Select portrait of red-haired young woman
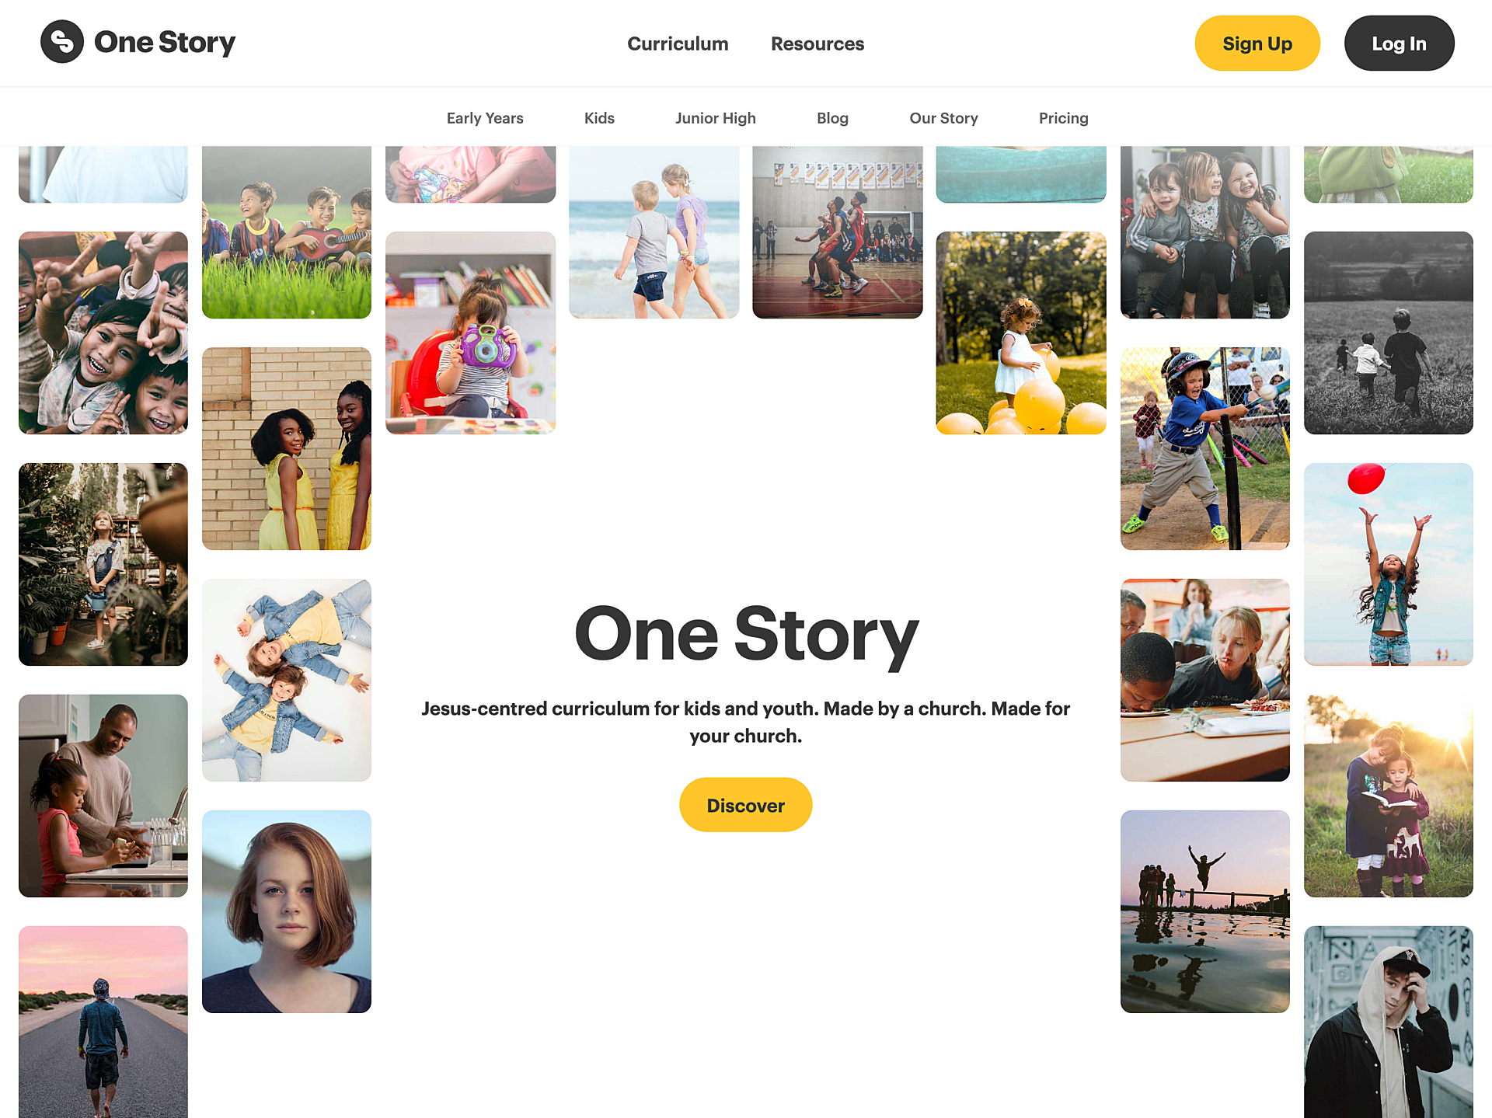 [x=286, y=911]
